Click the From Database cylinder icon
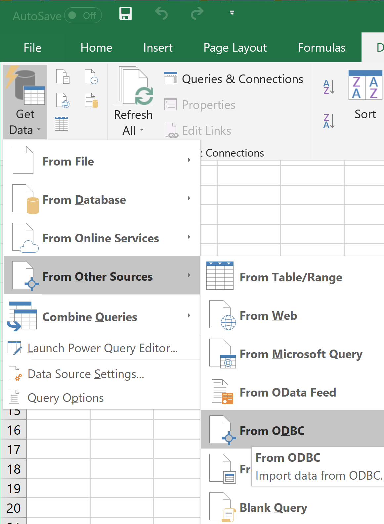 click(x=26, y=199)
